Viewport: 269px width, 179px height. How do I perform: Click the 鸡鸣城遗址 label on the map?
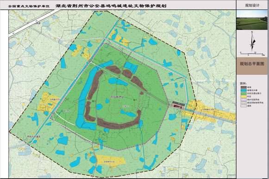tap(117, 97)
